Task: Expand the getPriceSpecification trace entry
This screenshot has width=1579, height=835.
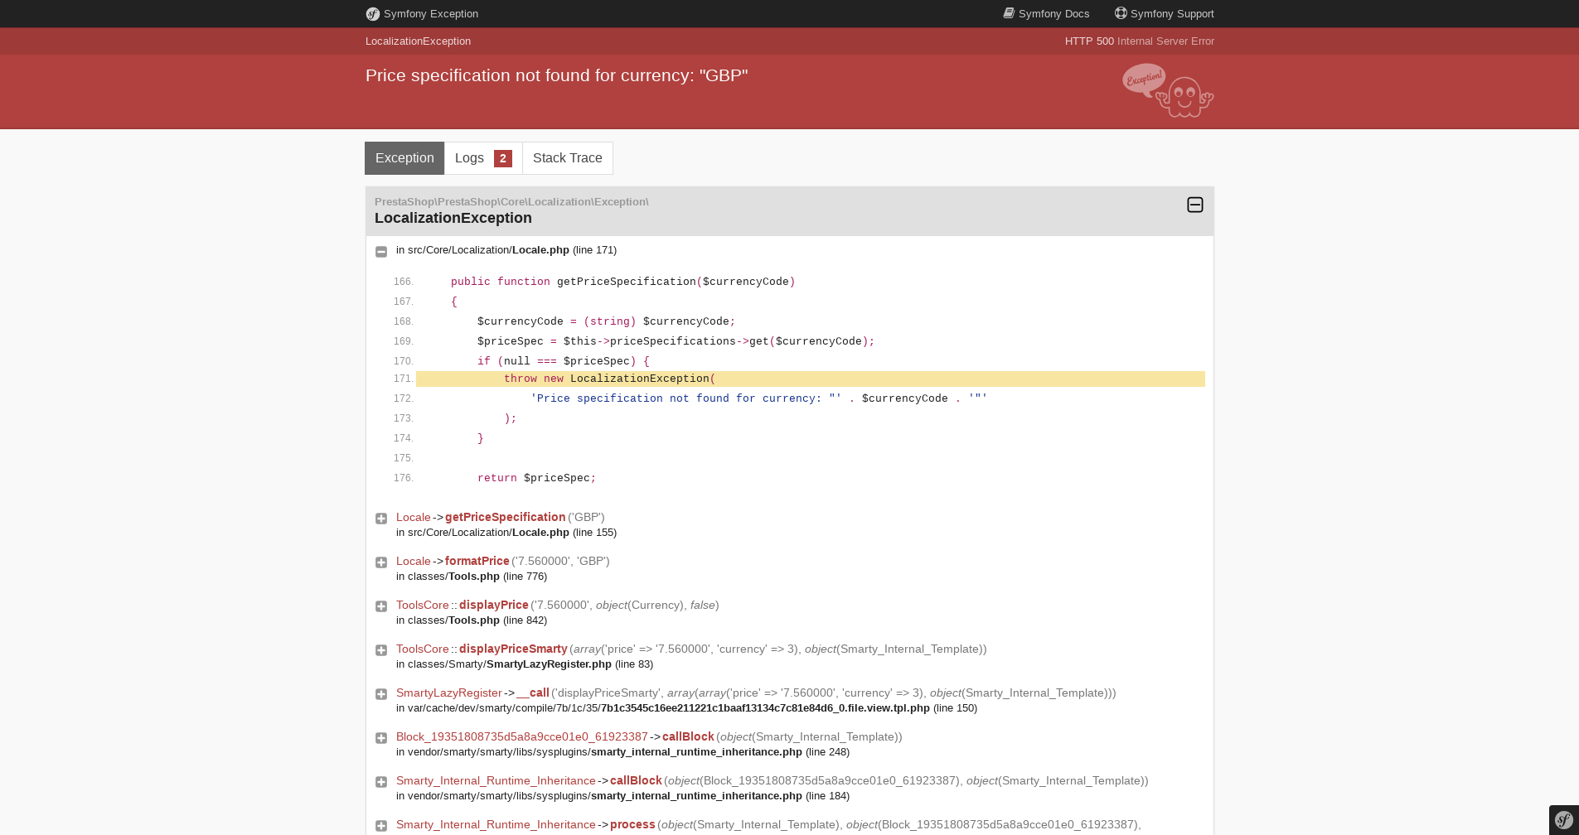Action: [381, 519]
